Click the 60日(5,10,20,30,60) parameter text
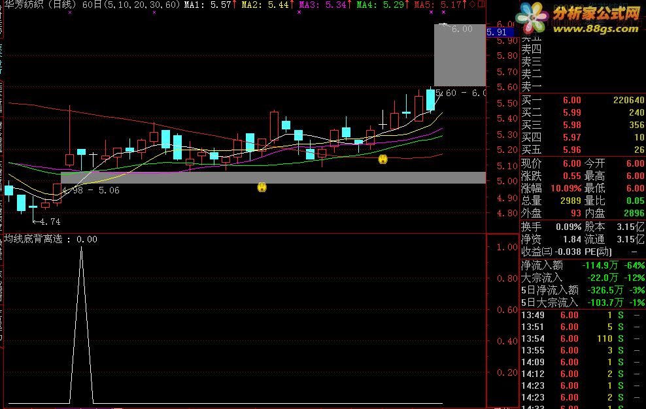 click(x=131, y=5)
